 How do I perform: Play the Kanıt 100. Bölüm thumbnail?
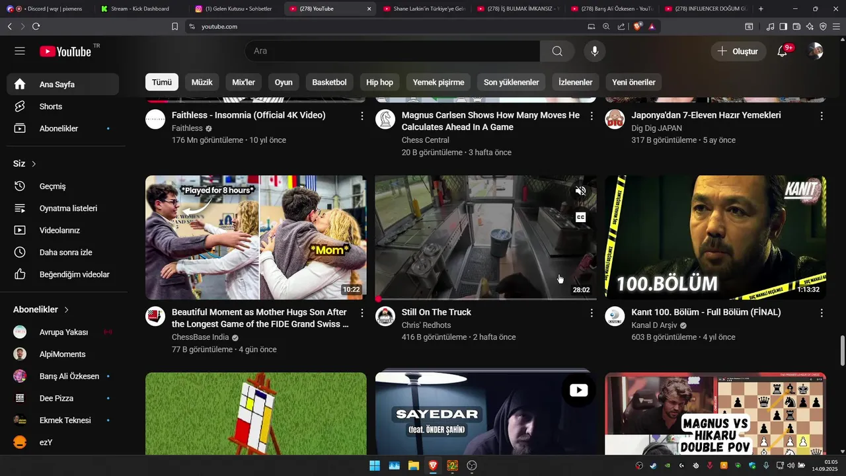pos(715,237)
